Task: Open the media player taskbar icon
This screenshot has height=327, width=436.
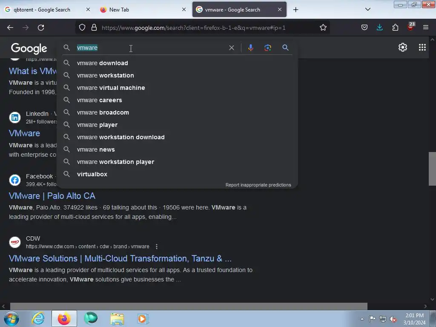Action: [143, 318]
